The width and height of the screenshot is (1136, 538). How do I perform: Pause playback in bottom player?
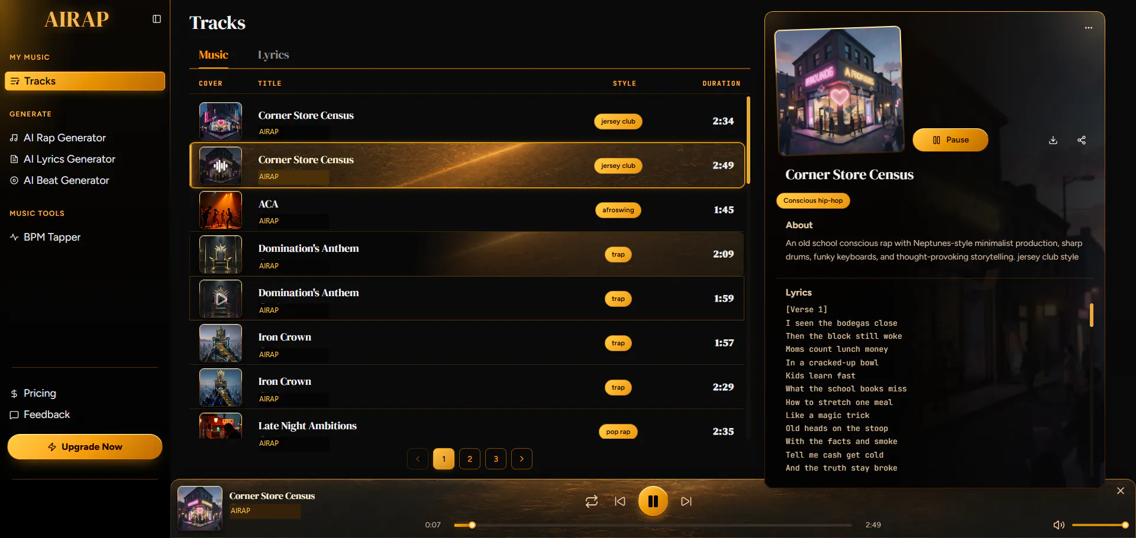coord(653,501)
